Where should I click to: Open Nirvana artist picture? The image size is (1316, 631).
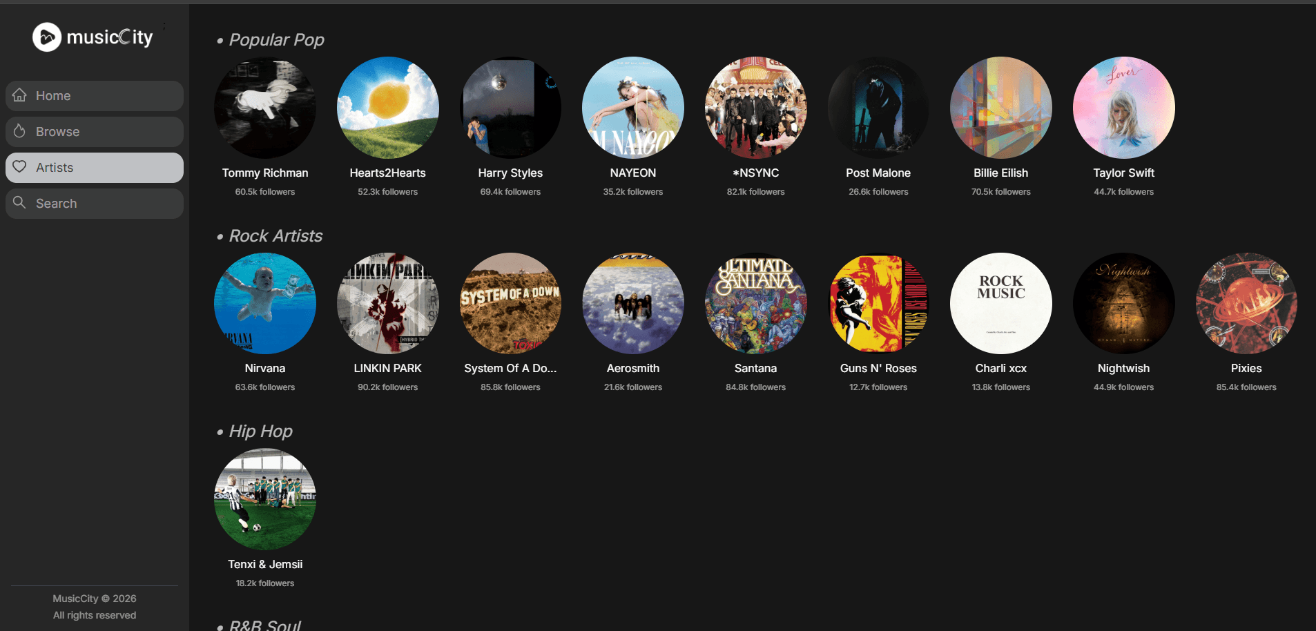tap(265, 304)
